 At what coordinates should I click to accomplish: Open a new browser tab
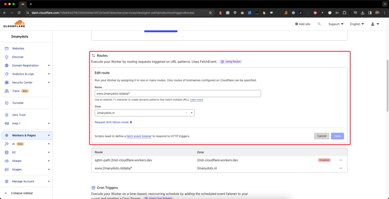click(x=31, y=4)
